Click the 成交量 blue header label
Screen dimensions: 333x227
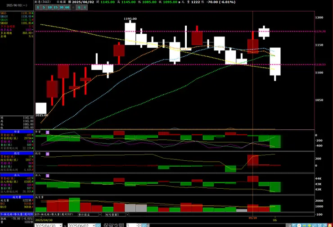(x=17, y=197)
